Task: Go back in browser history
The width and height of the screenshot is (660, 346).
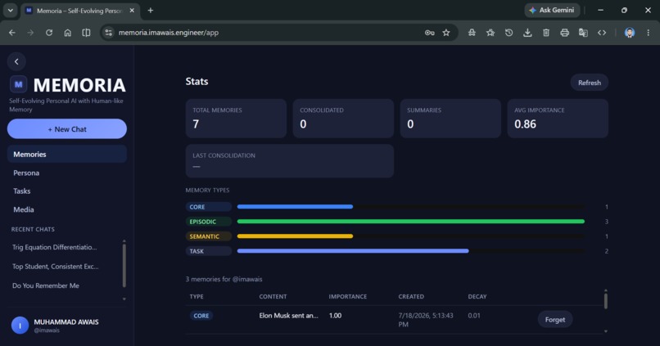Action: [x=11, y=33]
